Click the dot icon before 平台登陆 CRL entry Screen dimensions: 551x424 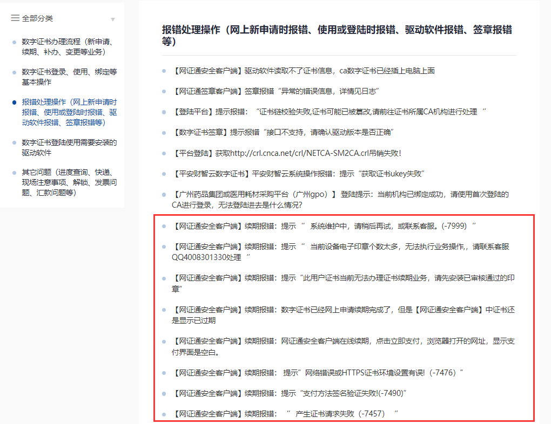pos(164,153)
